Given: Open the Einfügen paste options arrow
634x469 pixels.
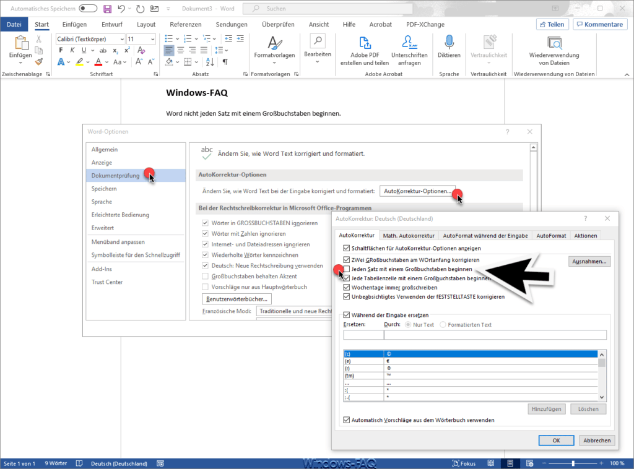Looking at the screenshot, I should pos(20,62).
